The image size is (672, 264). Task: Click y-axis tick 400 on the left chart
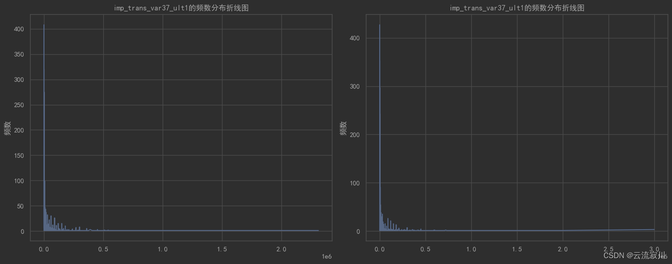[x=19, y=29]
